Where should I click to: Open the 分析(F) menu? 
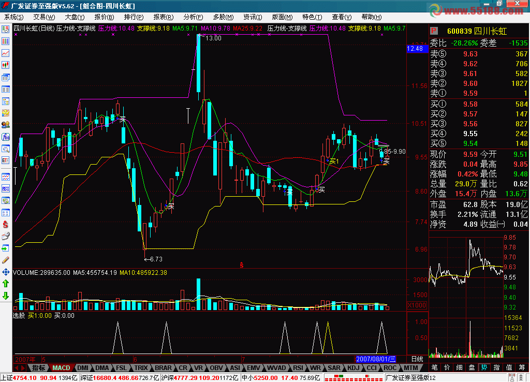click(194, 17)
